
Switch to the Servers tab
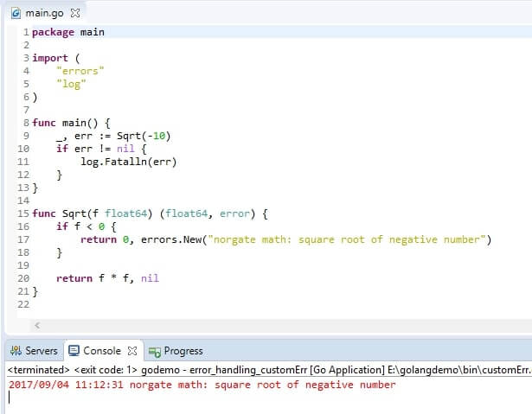41,351
